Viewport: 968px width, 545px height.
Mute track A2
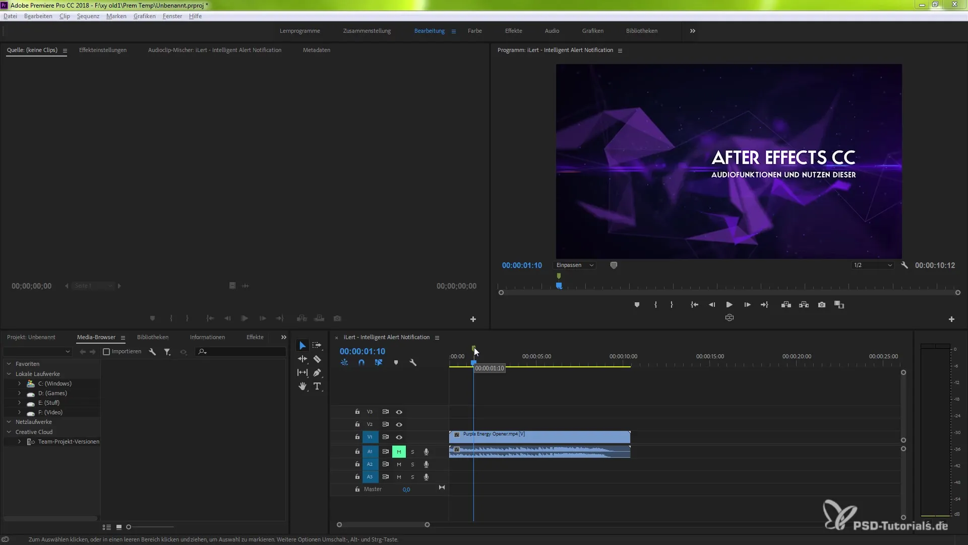coord(399,464)
